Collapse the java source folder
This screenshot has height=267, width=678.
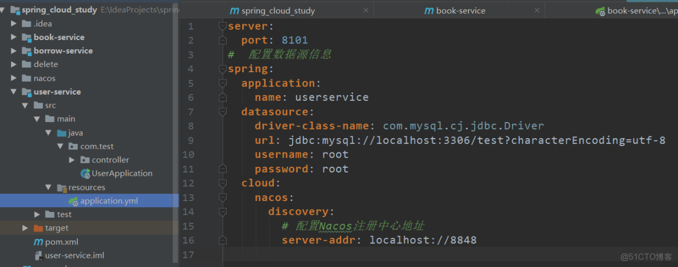49,133
